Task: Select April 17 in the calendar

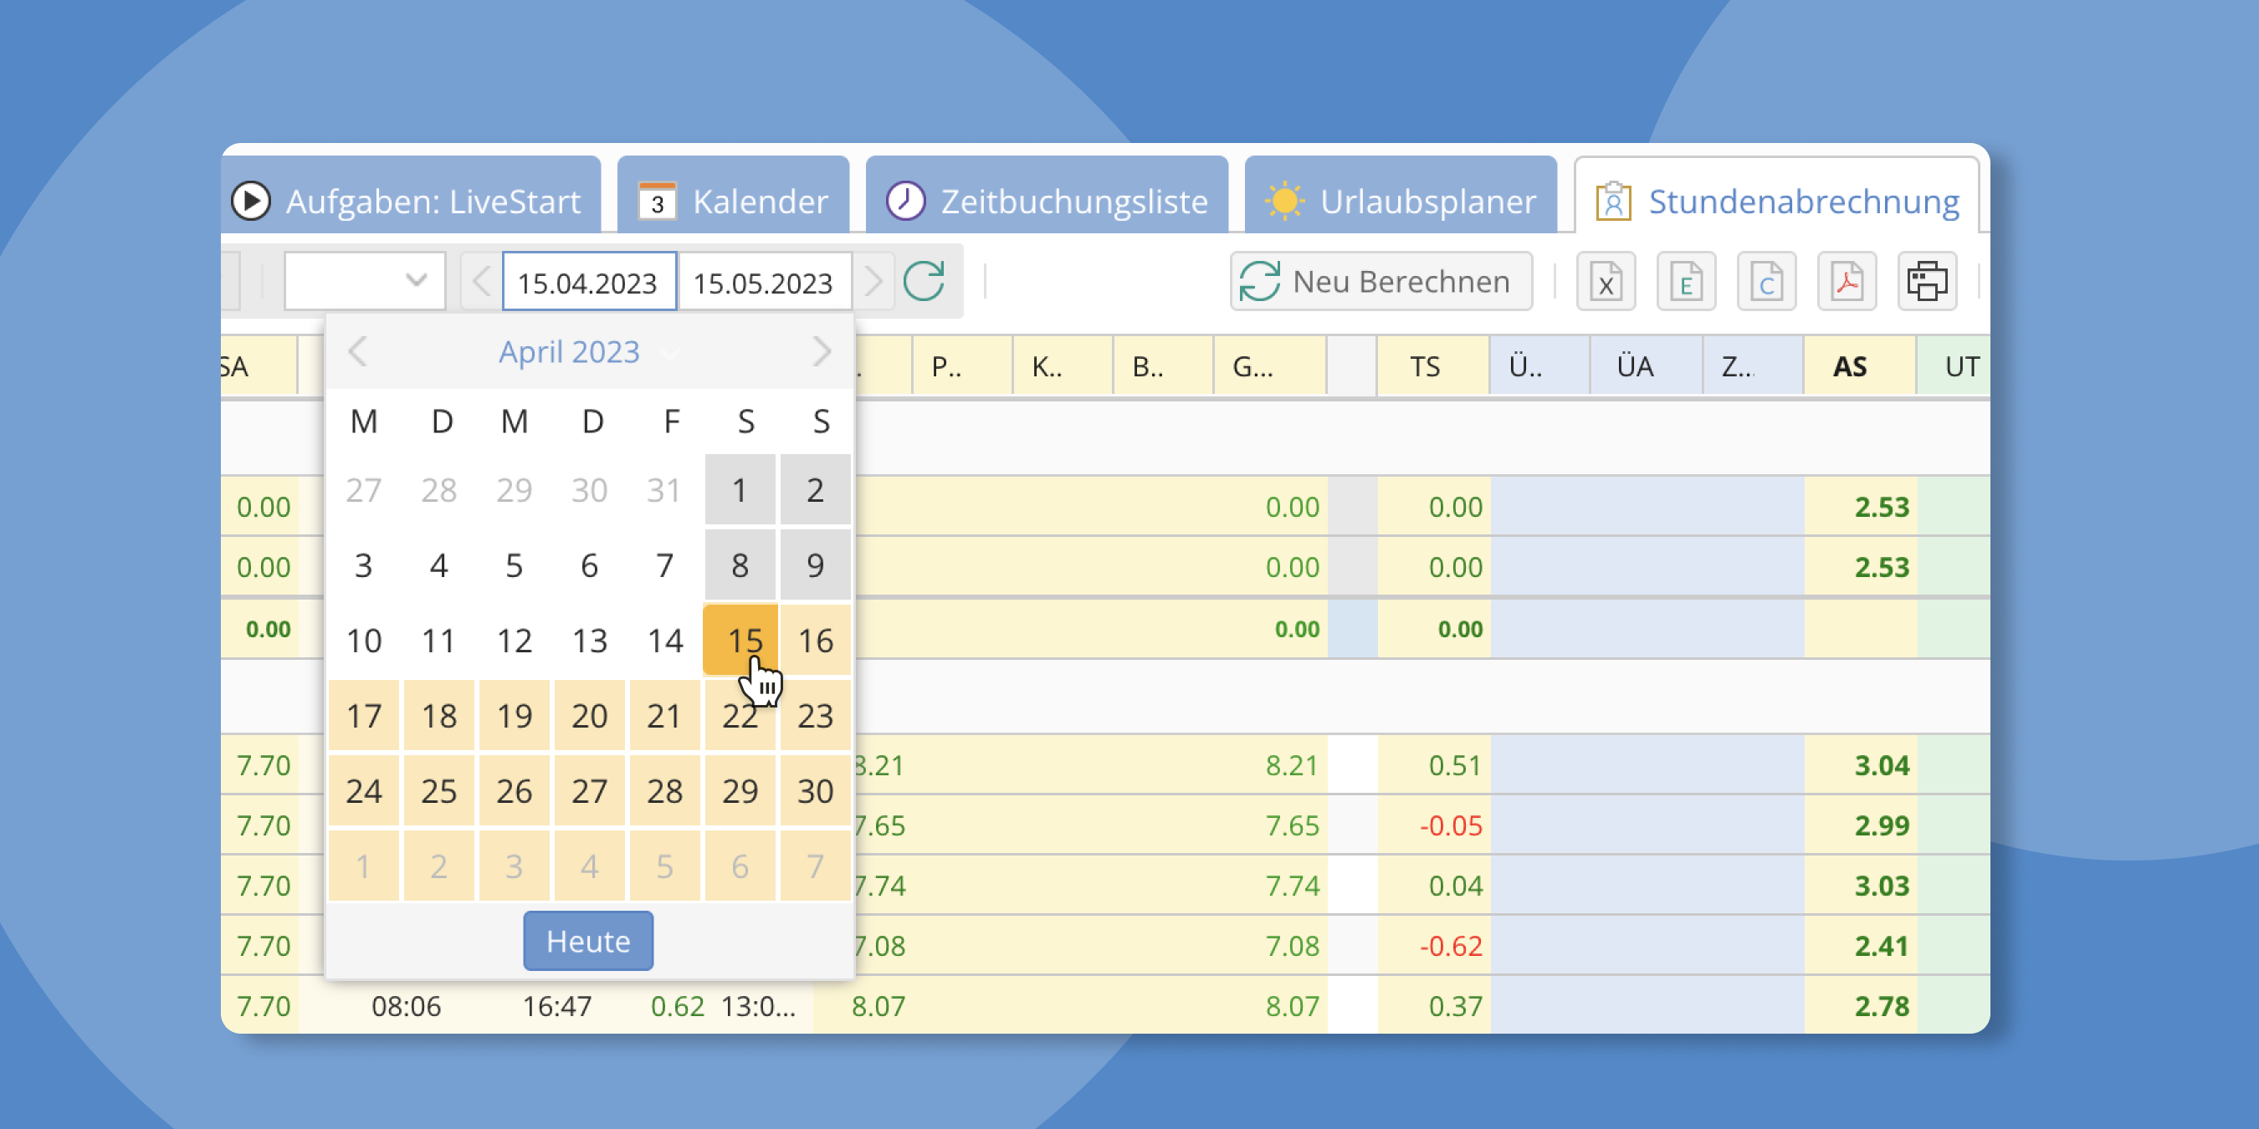Action: 364,715
